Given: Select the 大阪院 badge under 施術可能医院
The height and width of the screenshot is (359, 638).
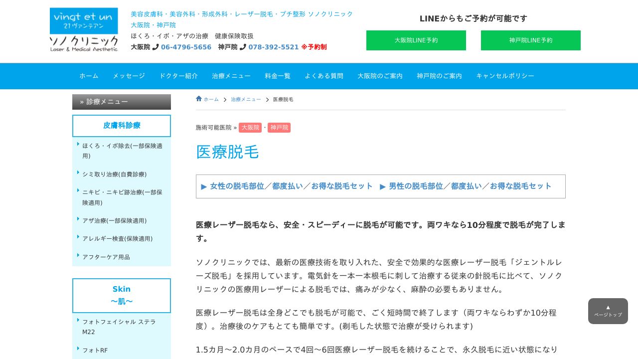Looking at the screenshot, I should (250, 128).
